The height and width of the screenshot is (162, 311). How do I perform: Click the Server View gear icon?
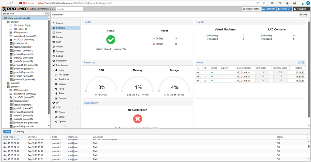(48, 14)
